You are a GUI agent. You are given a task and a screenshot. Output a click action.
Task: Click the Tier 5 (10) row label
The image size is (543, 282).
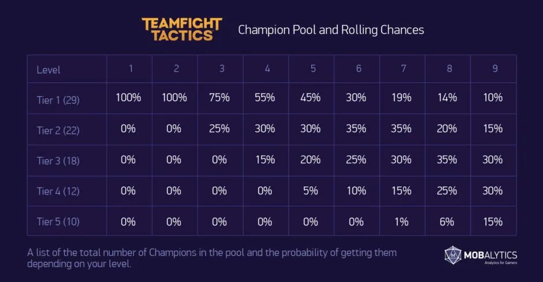tap(58, 221)
